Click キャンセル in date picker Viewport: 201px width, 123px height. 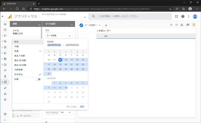click(x=72, y=106)
